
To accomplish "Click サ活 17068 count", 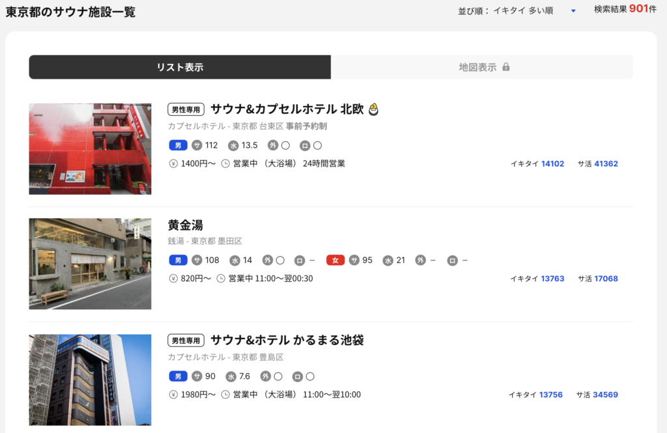I will [x=598, y=279].
